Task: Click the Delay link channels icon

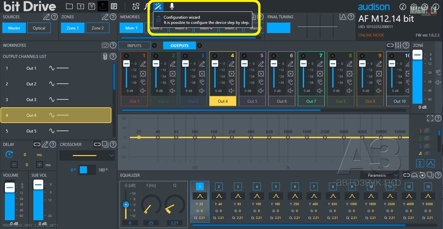Action: pos(37,144)
